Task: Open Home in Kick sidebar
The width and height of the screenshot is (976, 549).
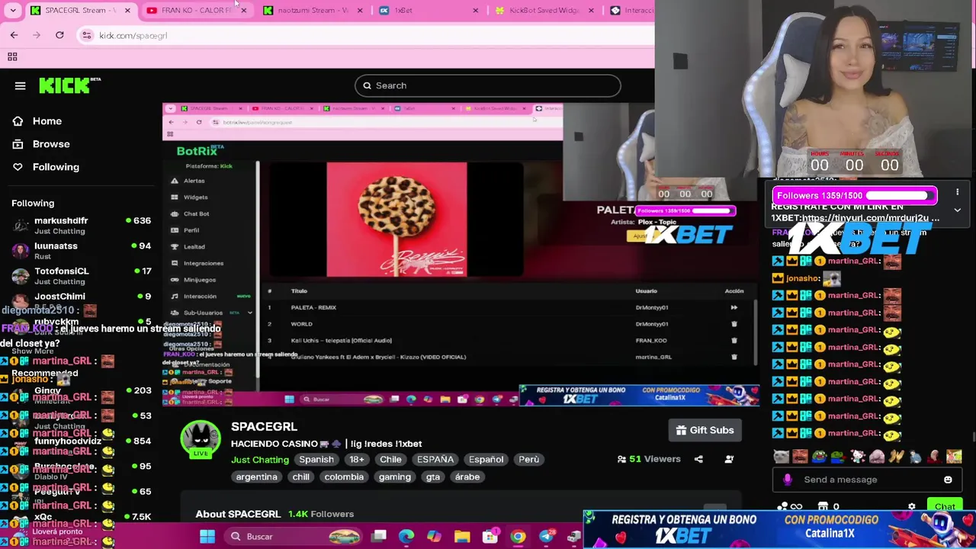Action: [37, 121]
